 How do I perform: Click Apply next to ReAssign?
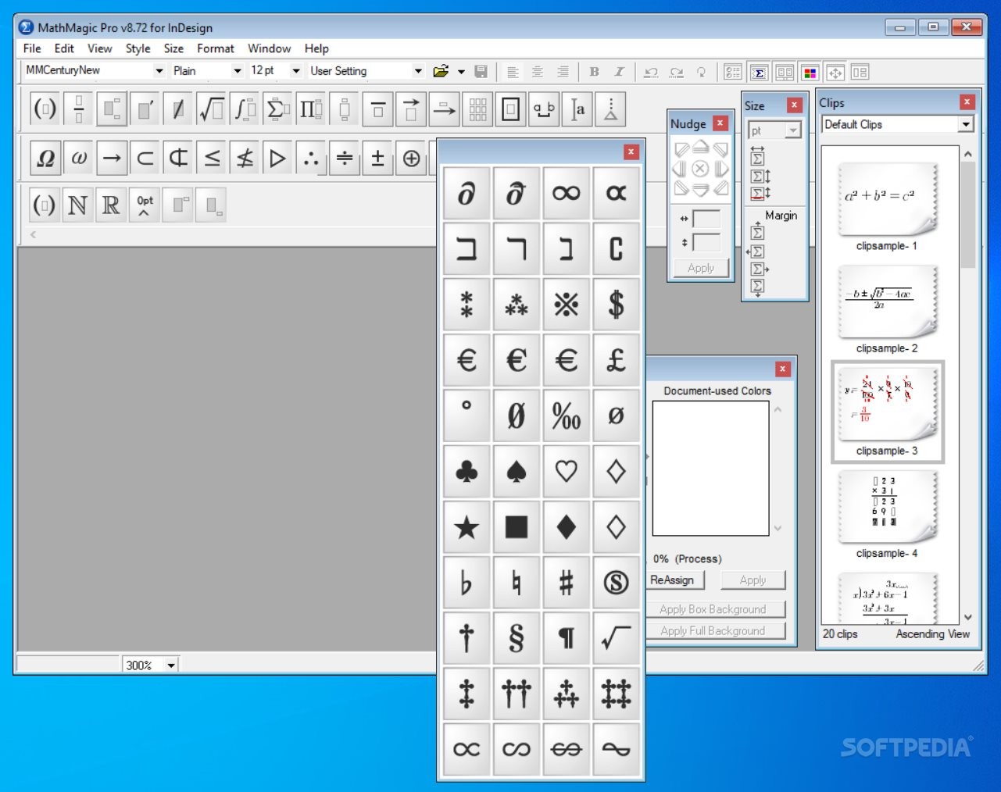point(753,580)
